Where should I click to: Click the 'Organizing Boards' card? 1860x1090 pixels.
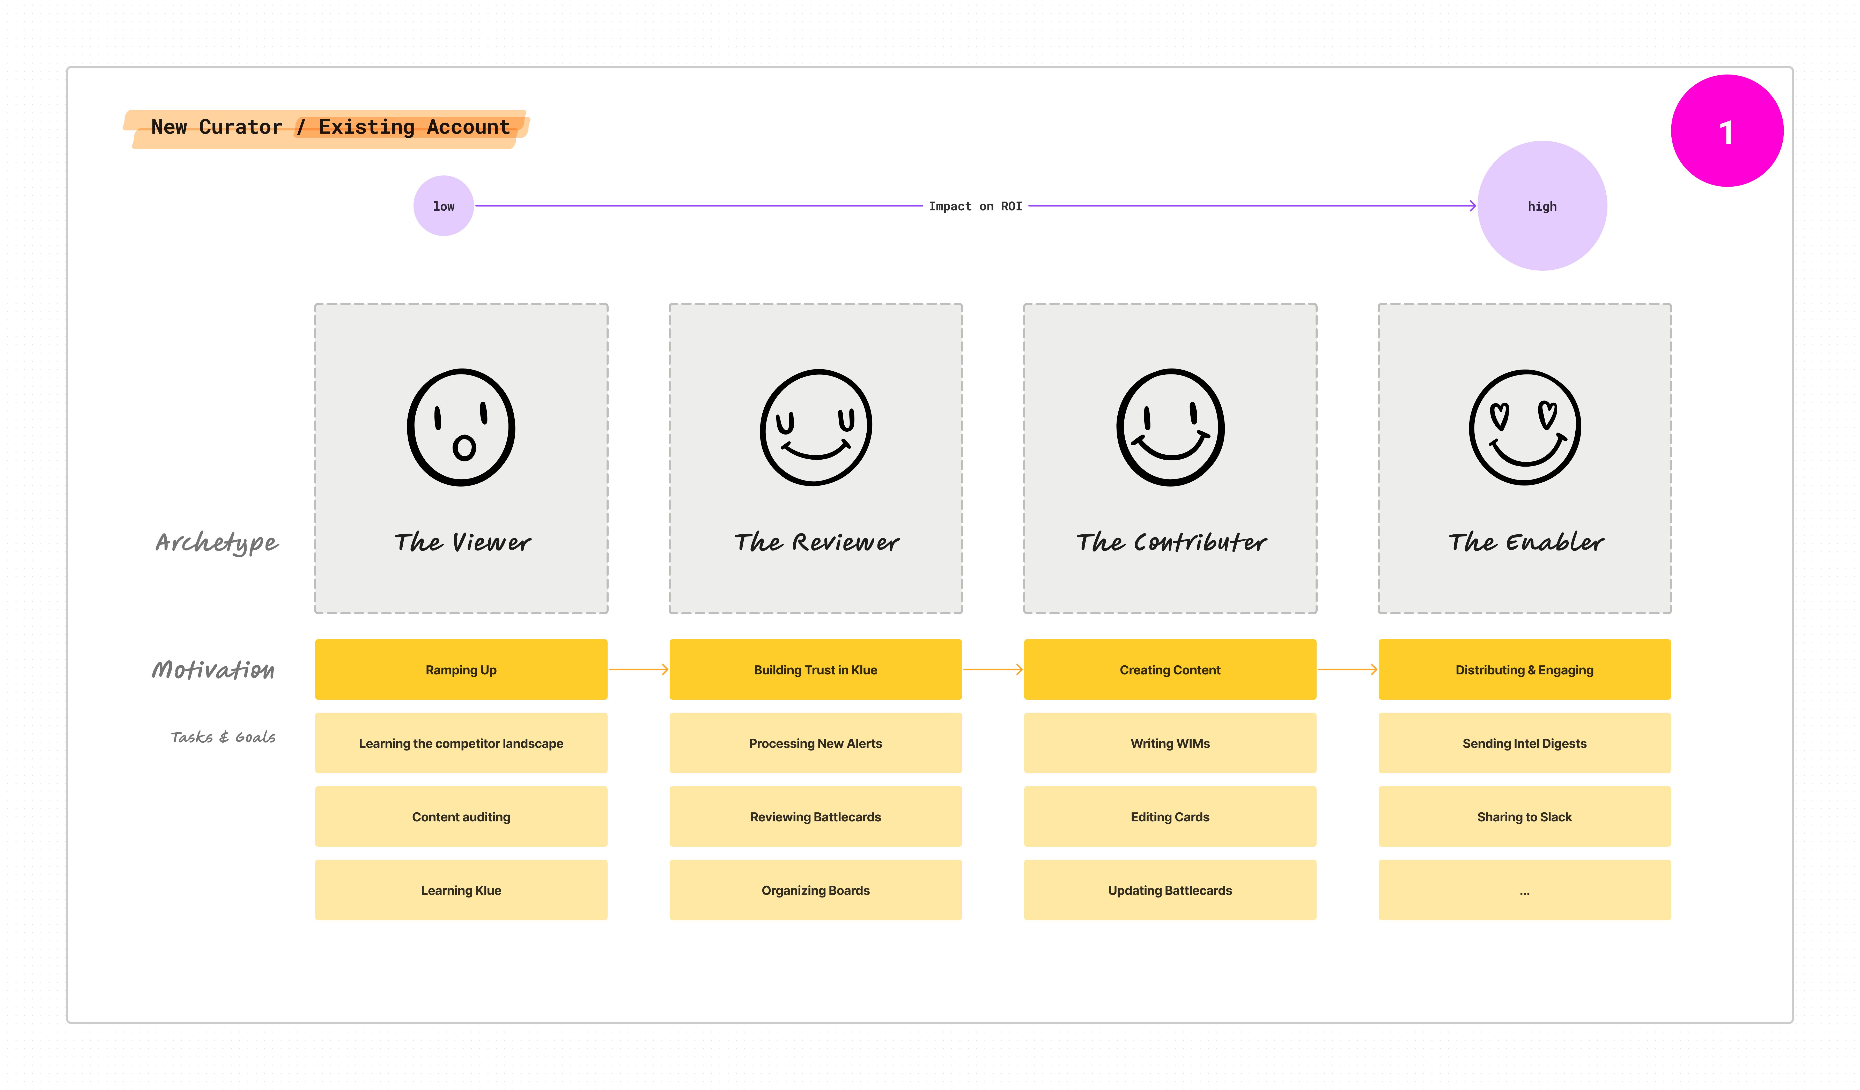816,890
